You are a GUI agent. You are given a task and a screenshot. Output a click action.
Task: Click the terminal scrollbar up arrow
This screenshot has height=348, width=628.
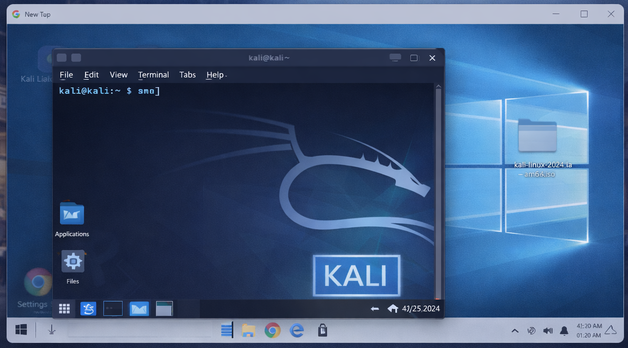(x=438, y=87)
